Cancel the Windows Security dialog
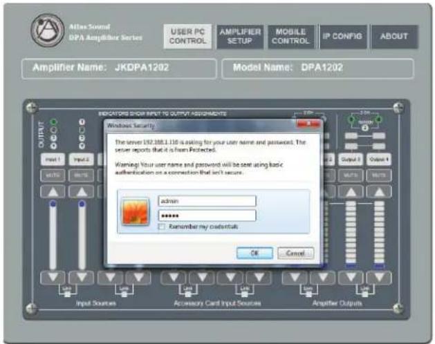Viewport: 435px width, 344px height. click(x=295, y=253)
